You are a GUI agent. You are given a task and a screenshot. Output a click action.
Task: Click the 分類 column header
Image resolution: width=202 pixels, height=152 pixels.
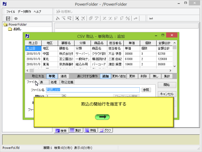82,43
